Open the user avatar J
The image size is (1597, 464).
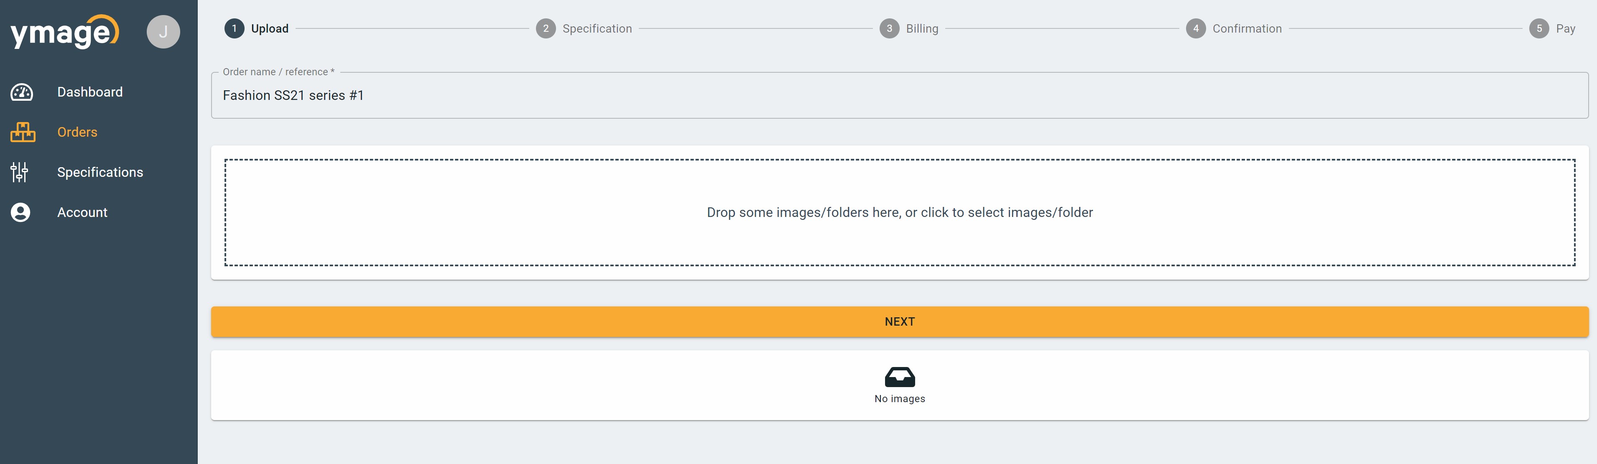[163, 32]
